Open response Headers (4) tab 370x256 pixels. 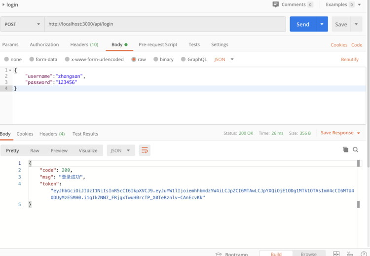point(52,134)
